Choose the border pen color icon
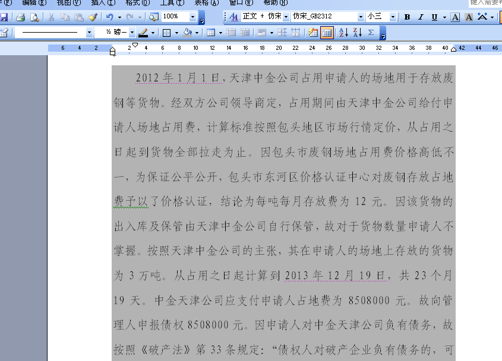Screen dimensions: 502x361 coord(143,33)
